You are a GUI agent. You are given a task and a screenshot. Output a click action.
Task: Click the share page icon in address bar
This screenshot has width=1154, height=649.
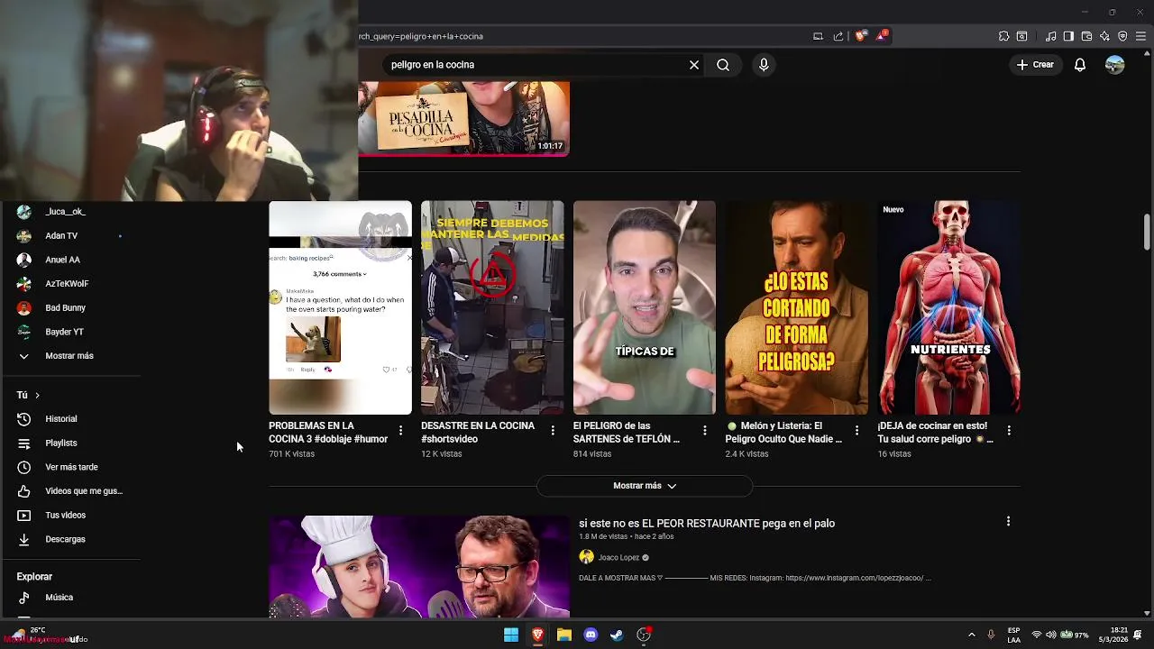(838, 36)
